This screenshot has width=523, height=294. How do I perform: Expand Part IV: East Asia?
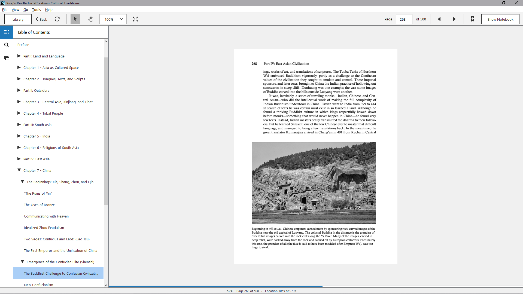point(19,159)
